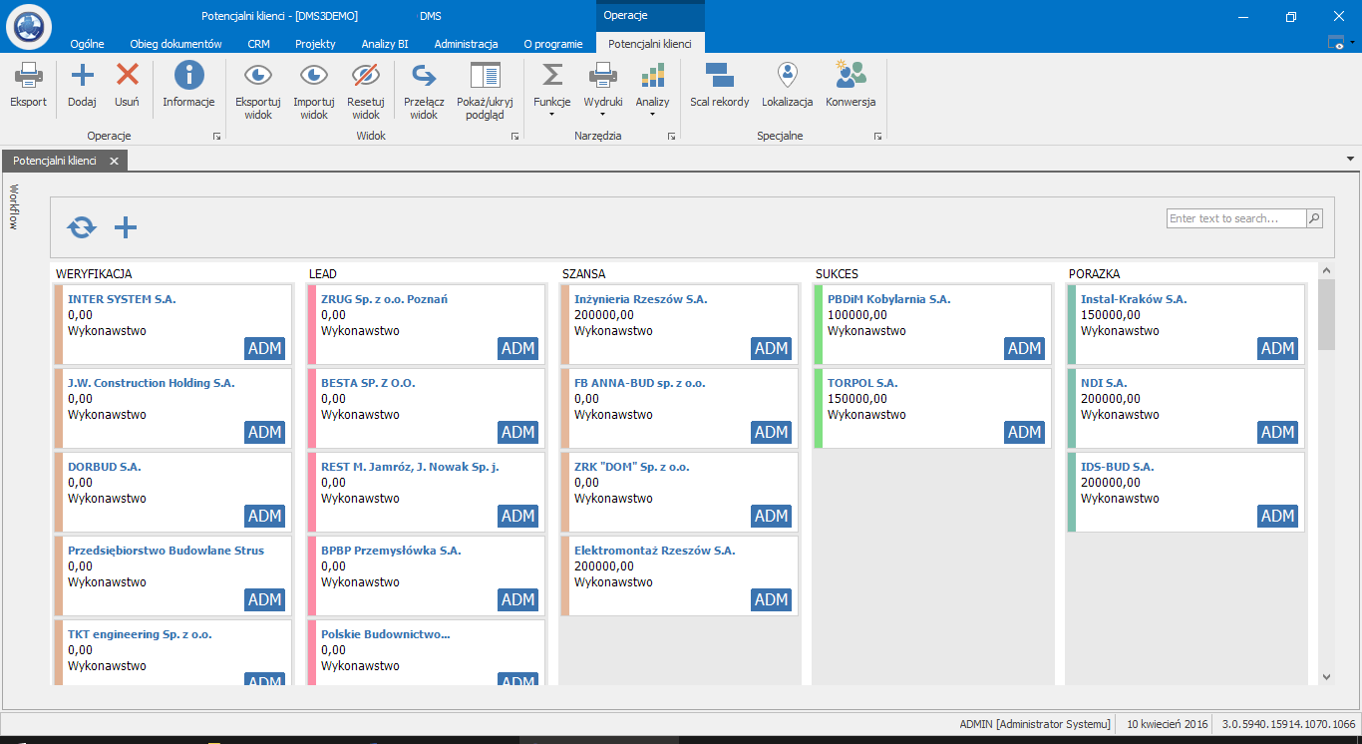Click the Dodaj plus icon in ribbon
Image resolution: width=1362 pixels, height=744 pixels.
(x=82, y=75)
